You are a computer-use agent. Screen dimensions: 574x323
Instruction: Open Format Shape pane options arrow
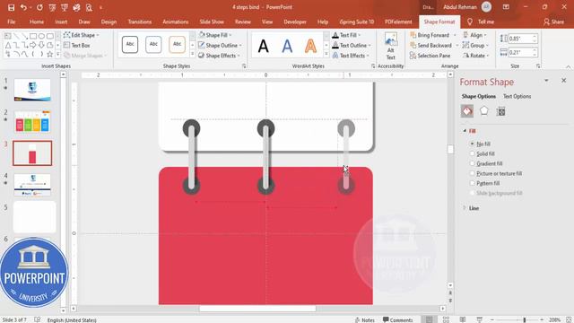click(546, 81)
